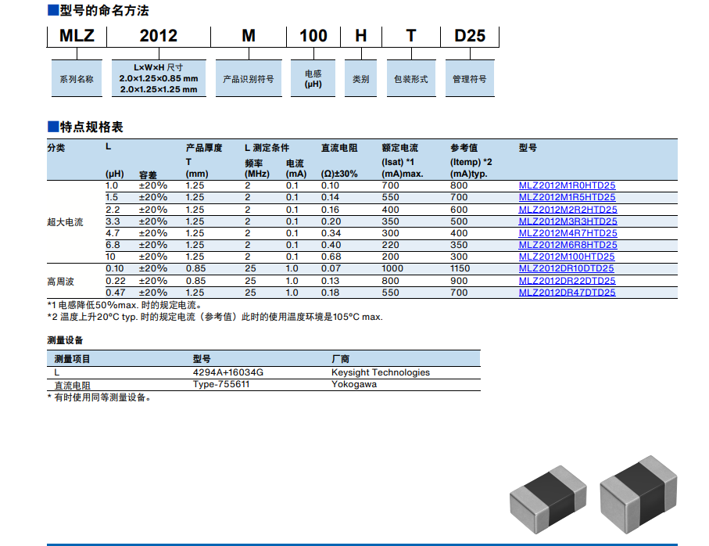
Task: Click the 包装形式 label box
Action: pos(411,79)
